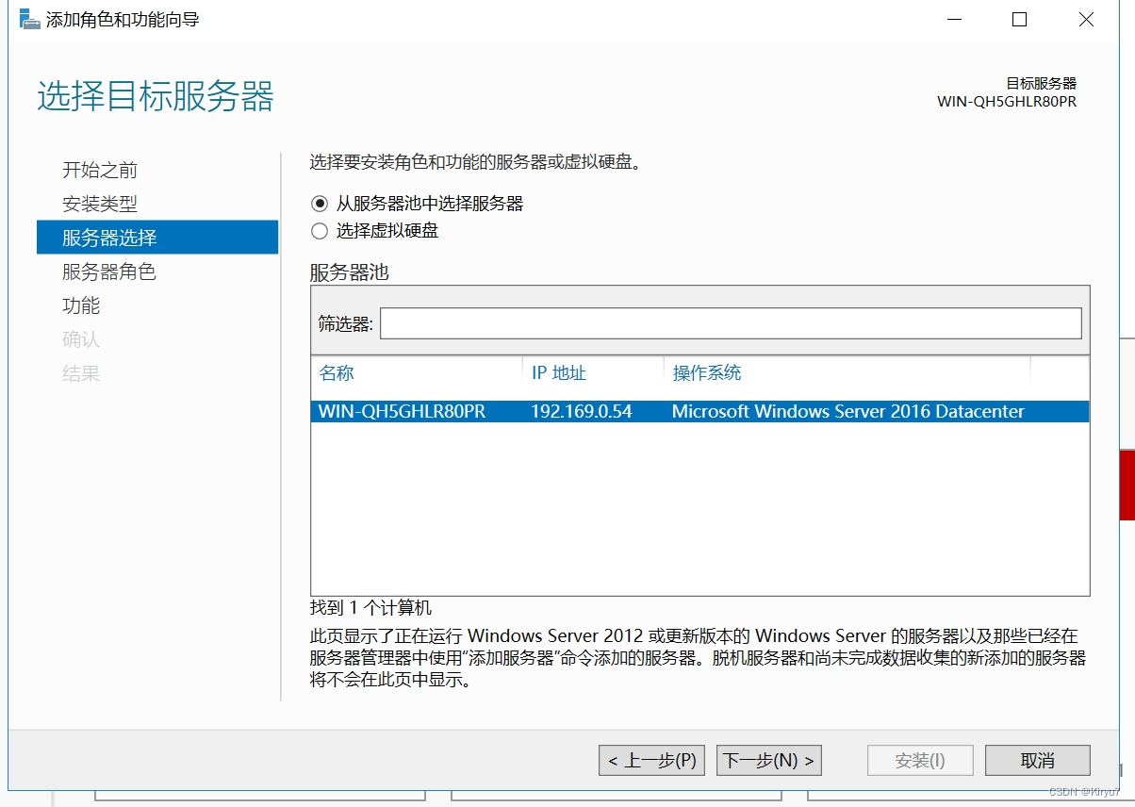Sort server list by IP 地址 column

pyautogui.click(x=559, y=373)
